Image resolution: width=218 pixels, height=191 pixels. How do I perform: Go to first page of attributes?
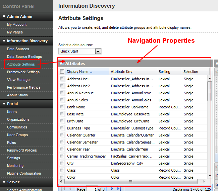point(63,189)
